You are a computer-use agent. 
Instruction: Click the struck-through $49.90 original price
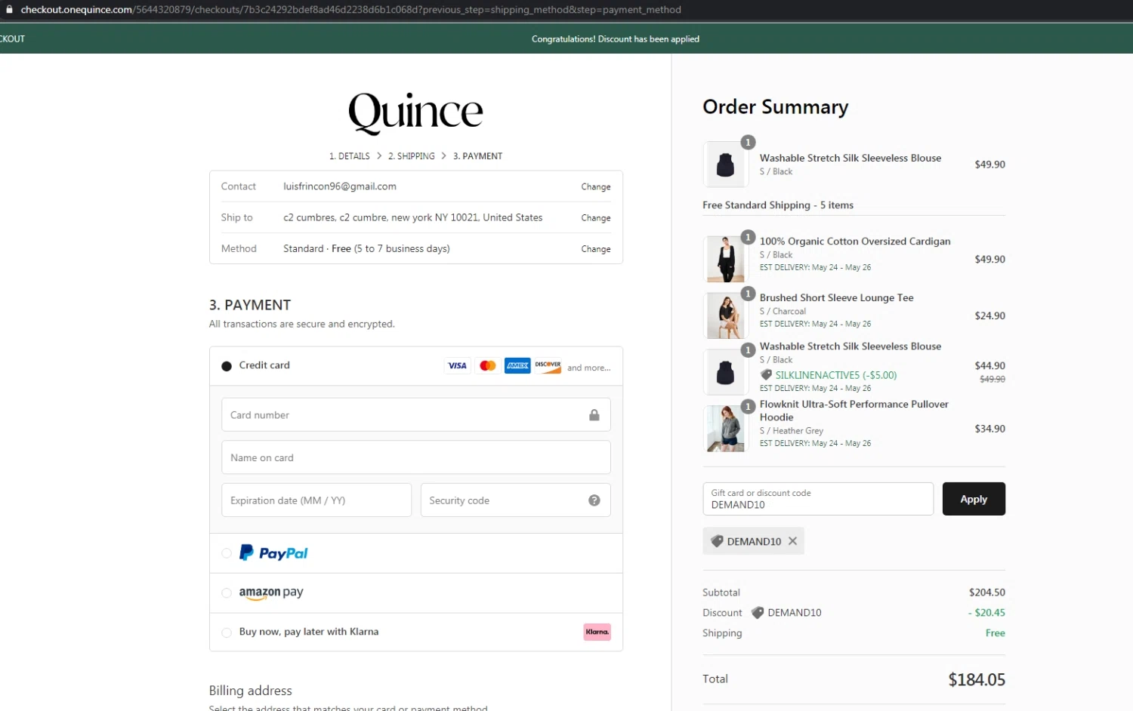click(992, 379)
